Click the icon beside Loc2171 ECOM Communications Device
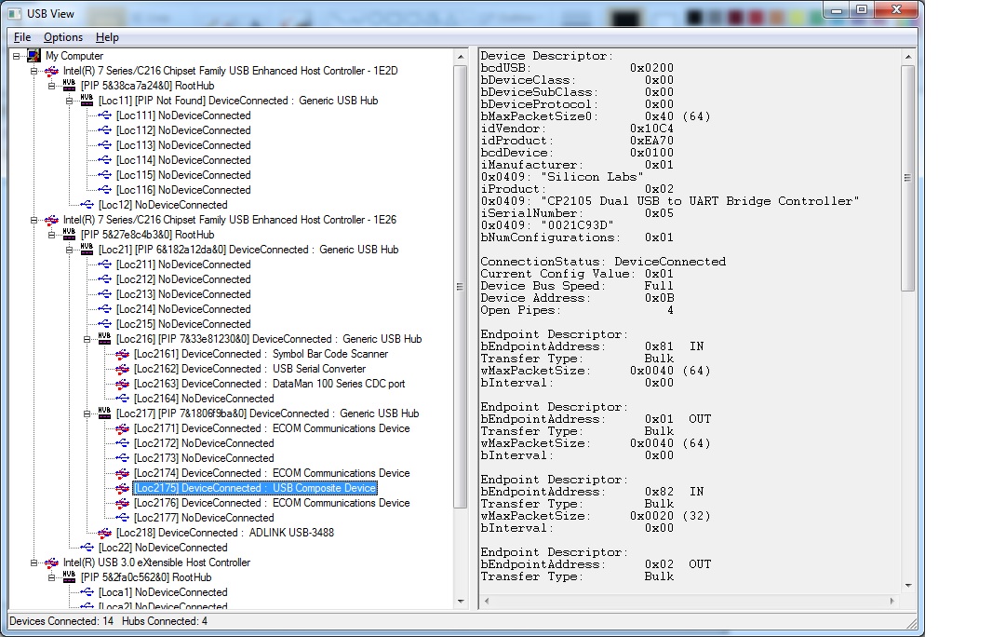This screenshot has width=992, height=637. point(124,428)
